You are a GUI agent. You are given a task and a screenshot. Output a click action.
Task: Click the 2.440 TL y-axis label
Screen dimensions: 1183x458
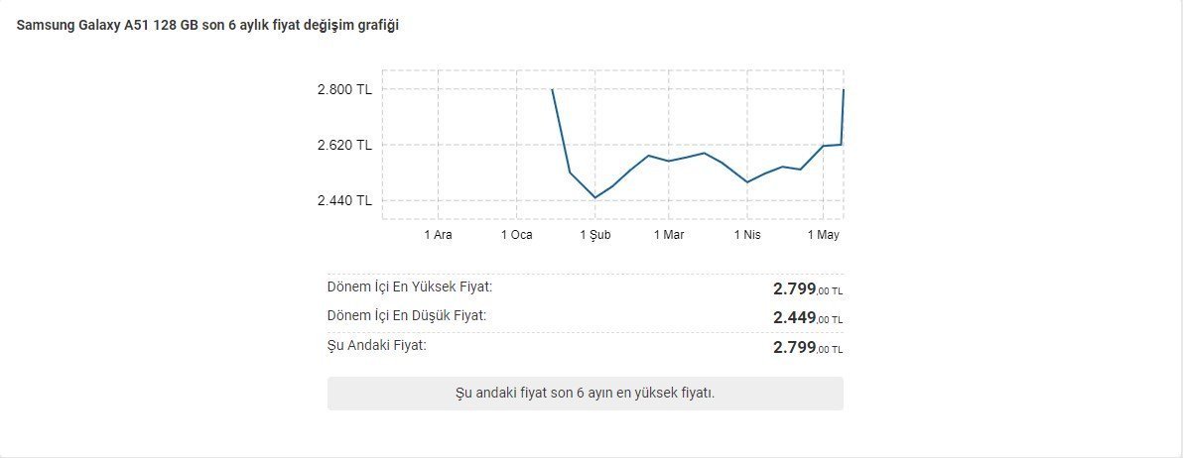(x=344, y=200)
